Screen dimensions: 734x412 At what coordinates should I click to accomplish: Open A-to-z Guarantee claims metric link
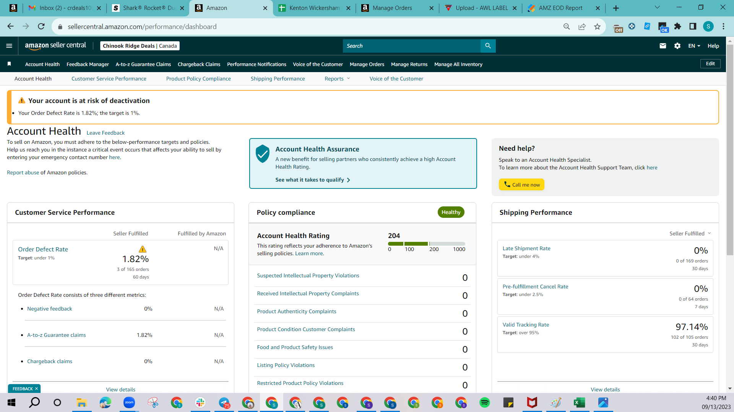pos(57,335)
